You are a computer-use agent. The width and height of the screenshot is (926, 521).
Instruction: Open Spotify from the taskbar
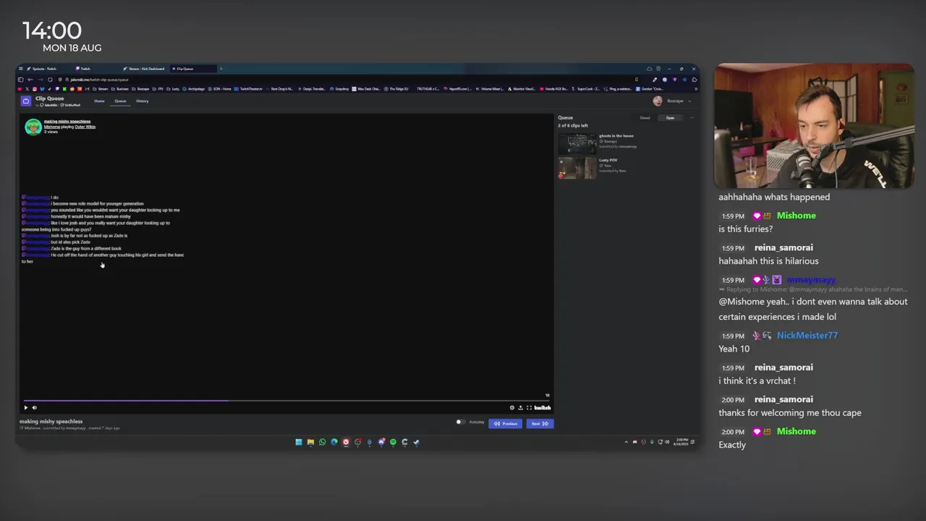pos(393,442)
